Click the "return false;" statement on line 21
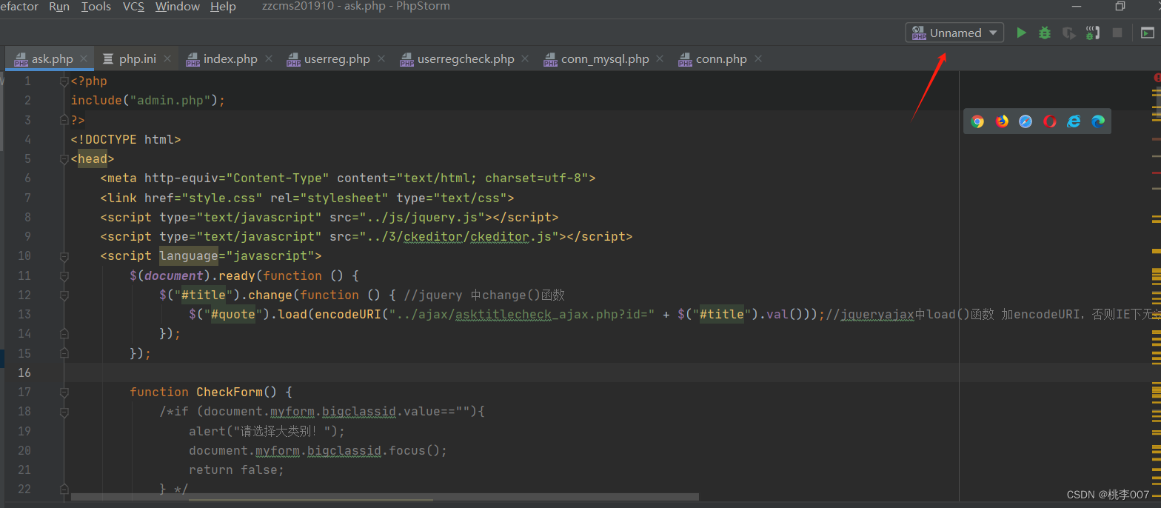 click(x=237, y=469)
